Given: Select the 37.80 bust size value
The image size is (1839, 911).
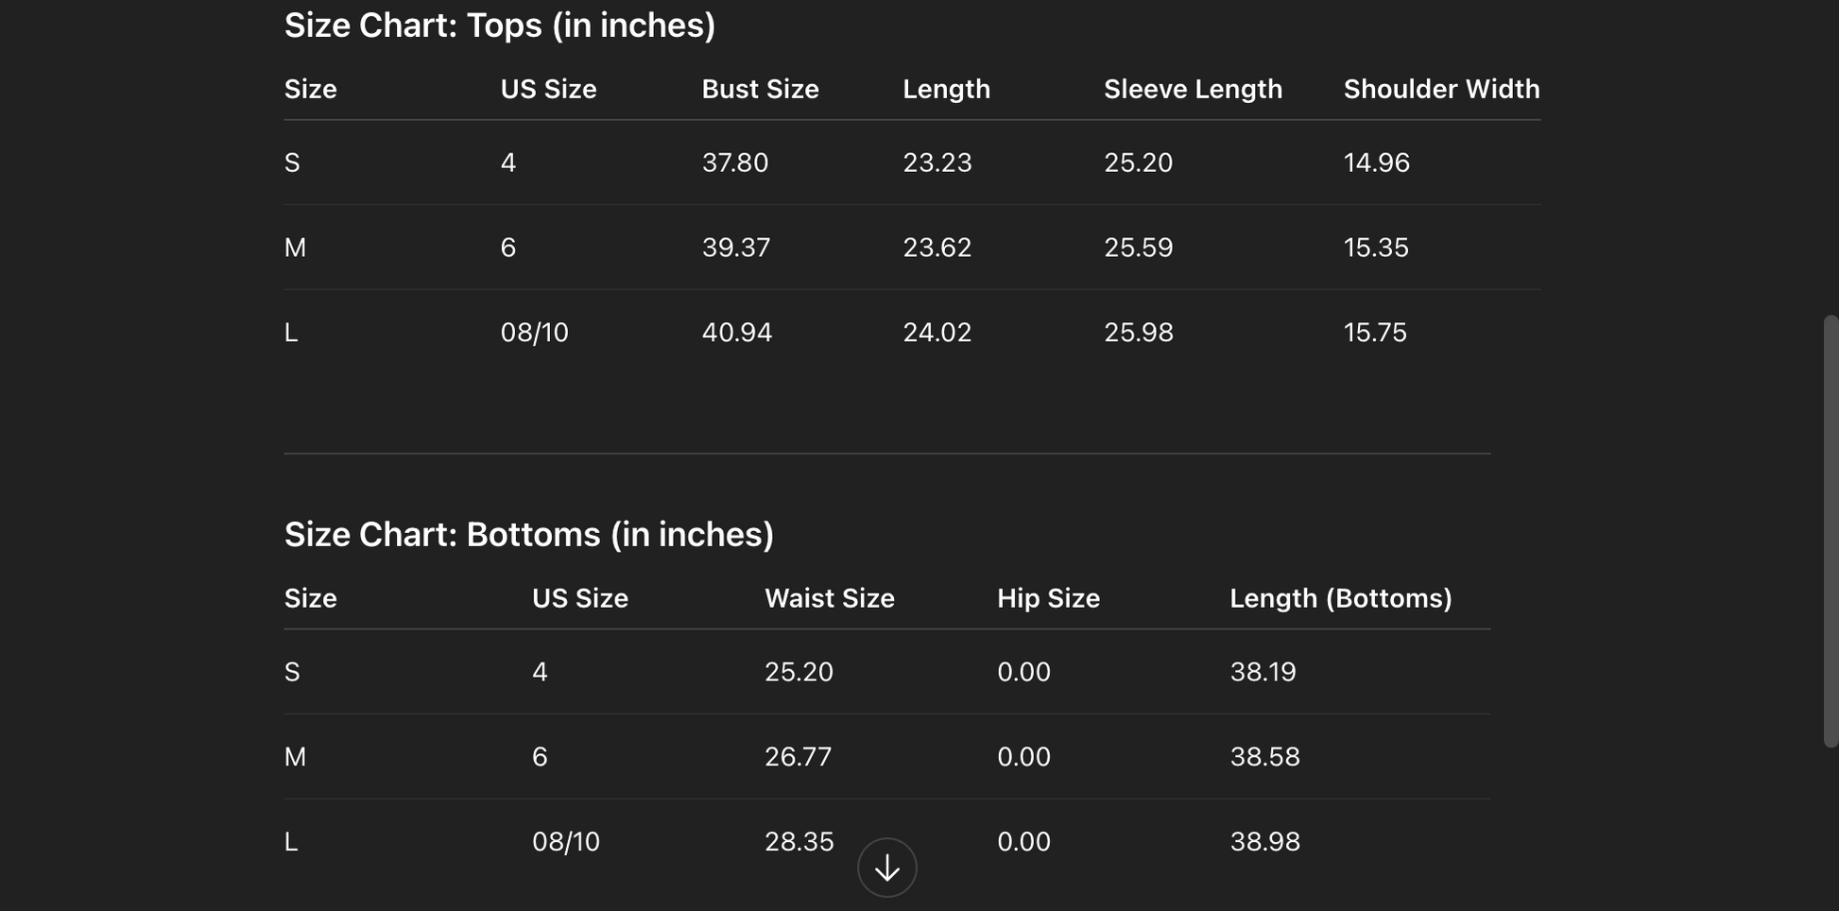Looking at the screenshot, I should click(x=734, y=163).
